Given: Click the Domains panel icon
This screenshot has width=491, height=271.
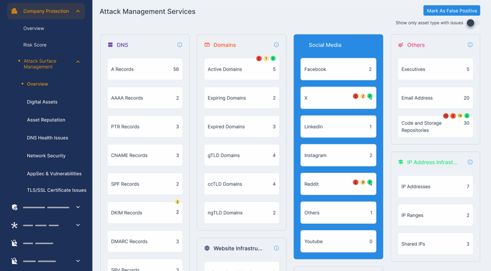Looking at the screenshot, I should pos(207,45).
